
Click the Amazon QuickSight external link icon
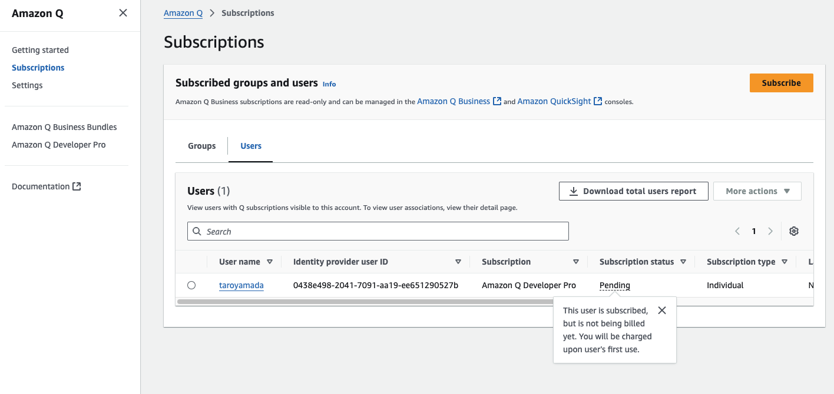[597, 101]
